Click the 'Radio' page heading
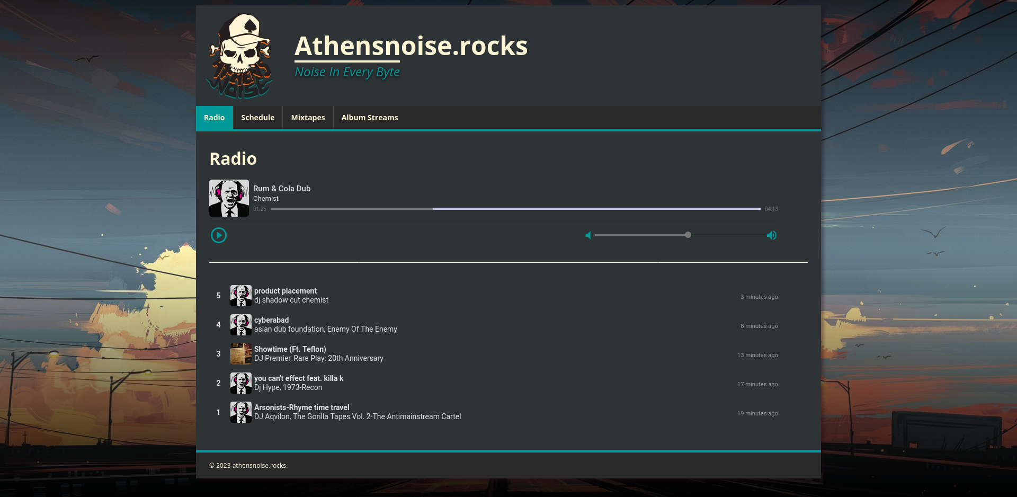This screenshot has width=1017, height=497. (x=233, y=158)
